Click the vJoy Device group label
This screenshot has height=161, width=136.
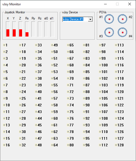coord(70,12)
